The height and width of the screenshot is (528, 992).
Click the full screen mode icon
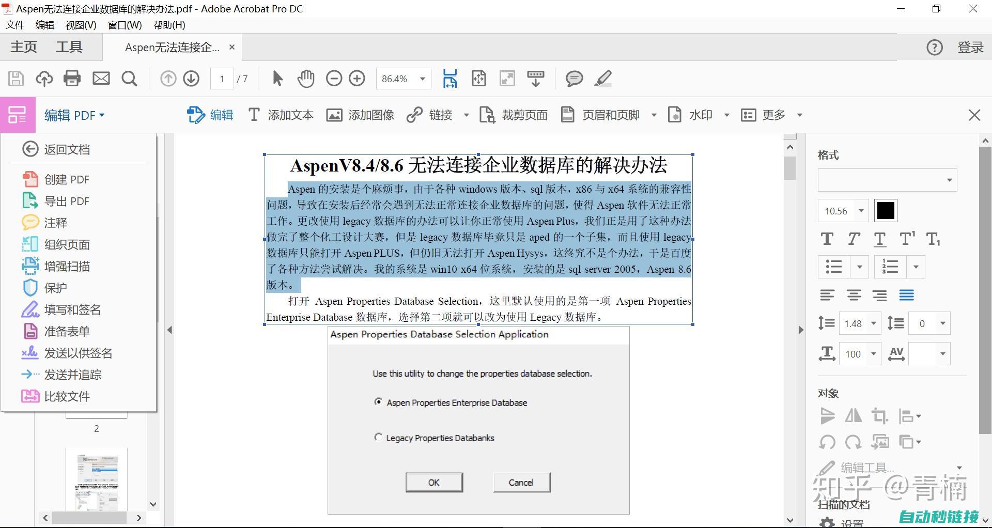(x=507, y=79)
